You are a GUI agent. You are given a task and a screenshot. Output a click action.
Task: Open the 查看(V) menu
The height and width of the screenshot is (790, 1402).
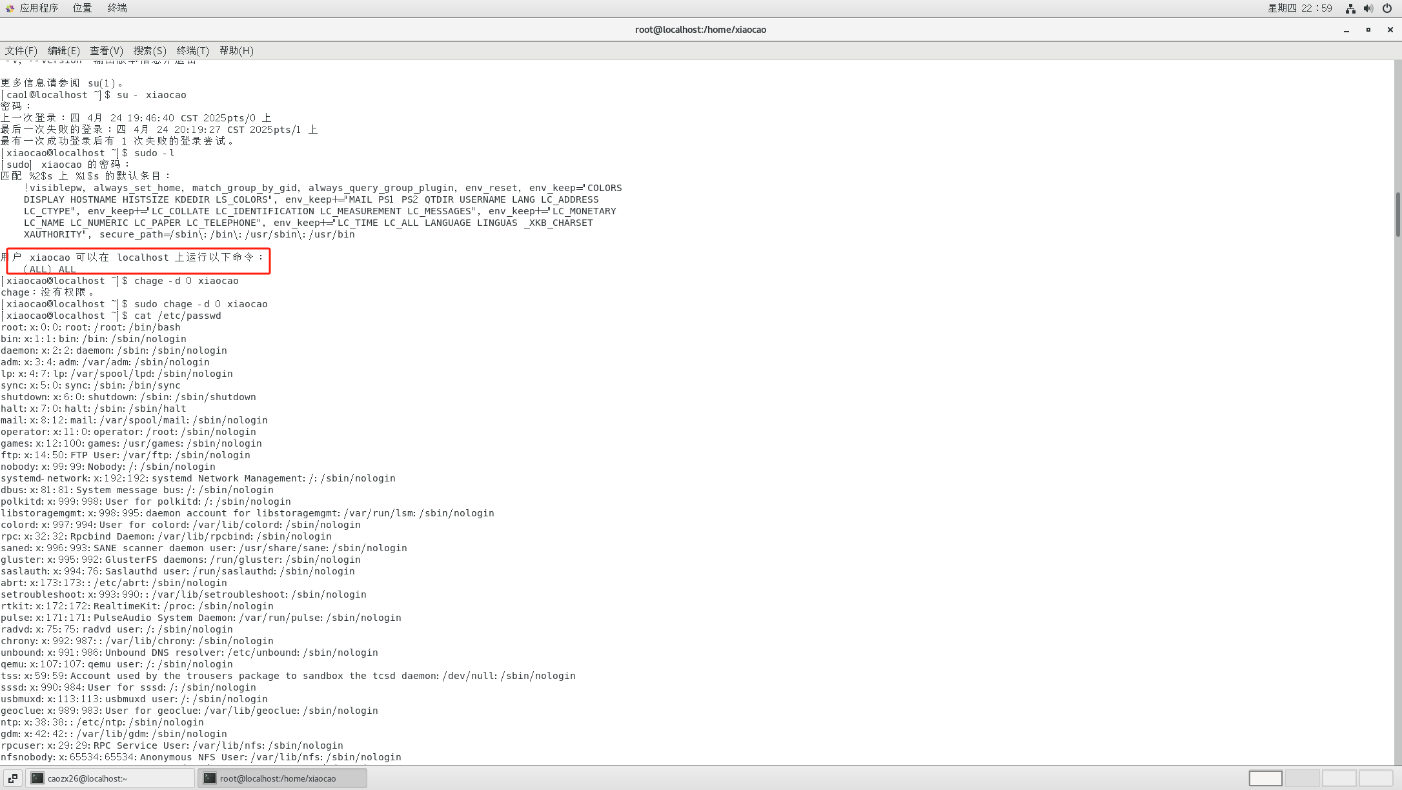coord(106,50)
